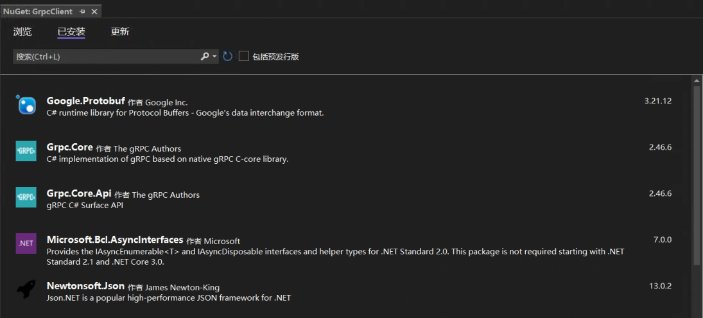Click the Grpc.Core.Api package icon
This screenshot has height=318, width=703.
pyautogui.click(x=26, y=197)
